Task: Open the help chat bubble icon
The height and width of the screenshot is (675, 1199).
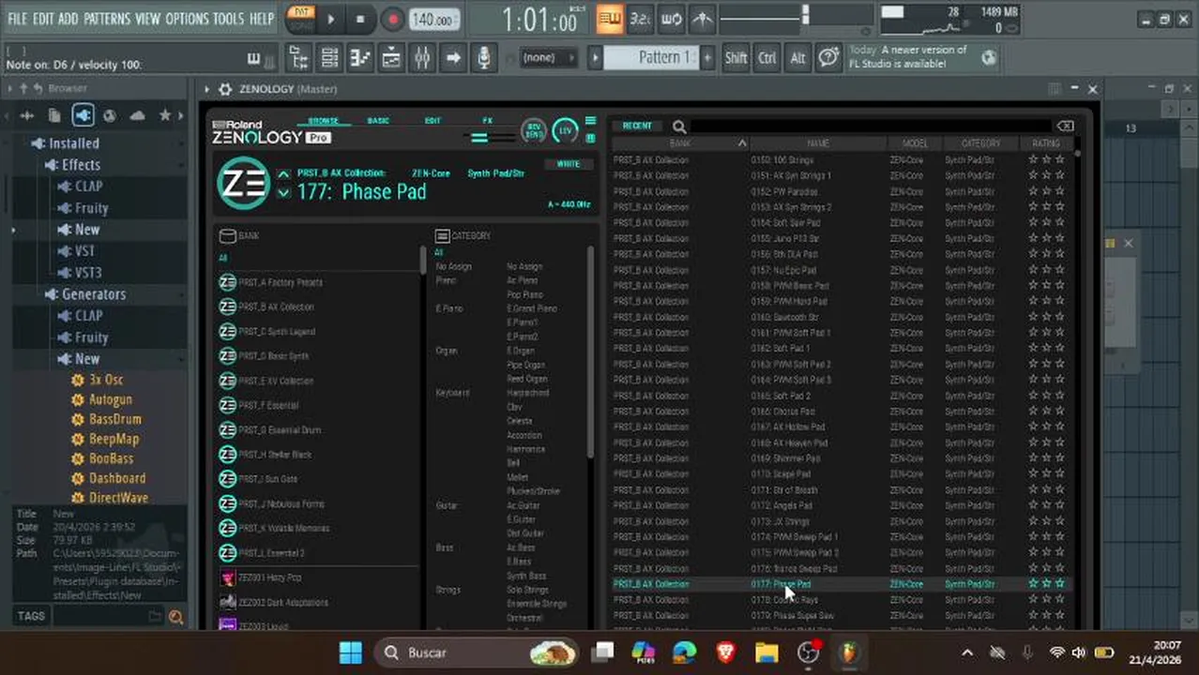Action: [x=828, y=58]
